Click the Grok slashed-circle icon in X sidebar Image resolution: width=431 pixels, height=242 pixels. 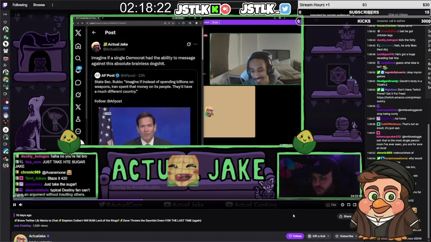coord(78,95)
